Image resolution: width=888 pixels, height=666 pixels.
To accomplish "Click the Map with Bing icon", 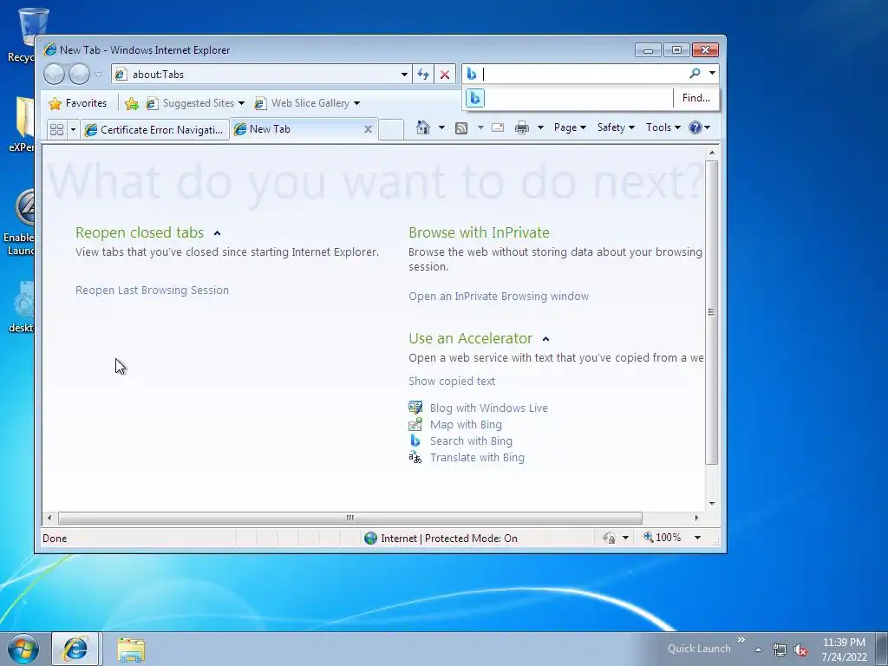I will coord(415,424).
